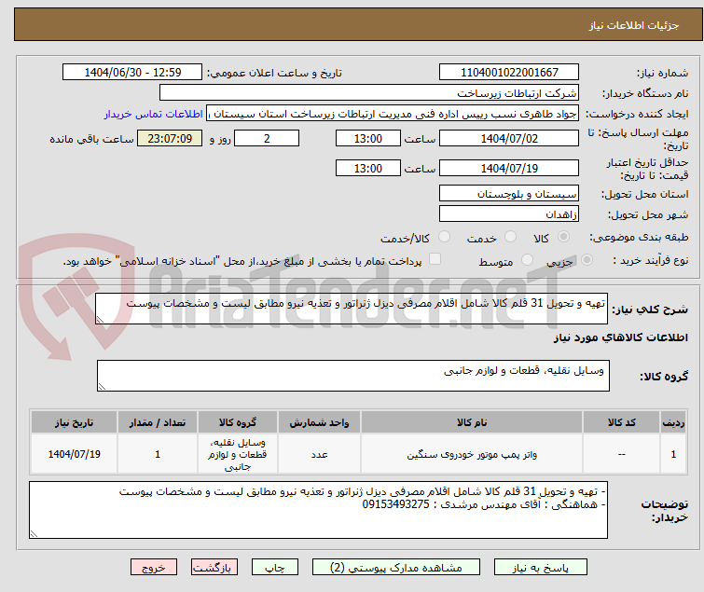Select the خدمت radio button
This screenshot has width=704, height=592.
(x=510, y=237)
